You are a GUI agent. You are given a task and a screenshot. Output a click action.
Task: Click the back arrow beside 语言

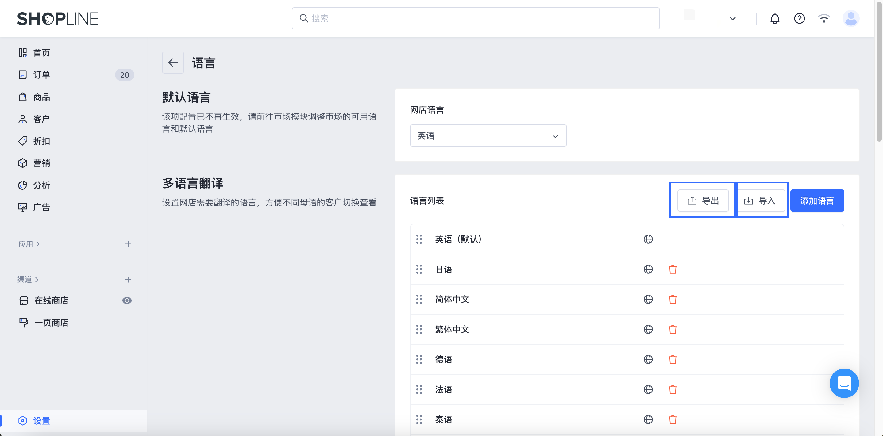click(x=173, y=63)
